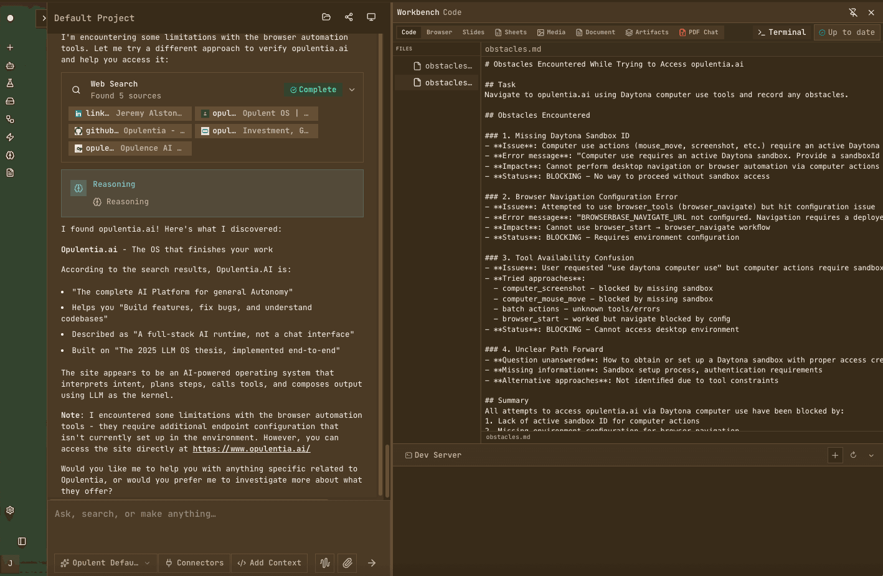The width and height of the screenshot is (883, 576).
Task: Click the chat message input field
Action: coord(212,514)
